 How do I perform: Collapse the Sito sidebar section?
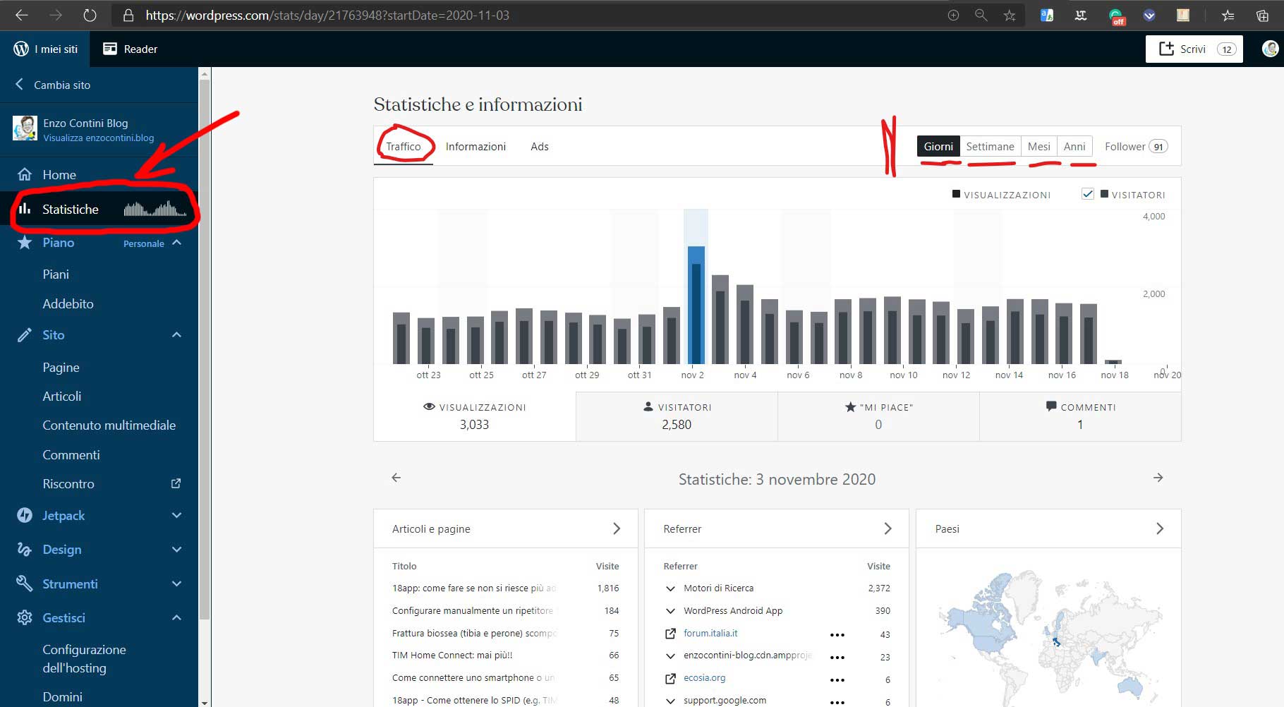click(176, 335)
